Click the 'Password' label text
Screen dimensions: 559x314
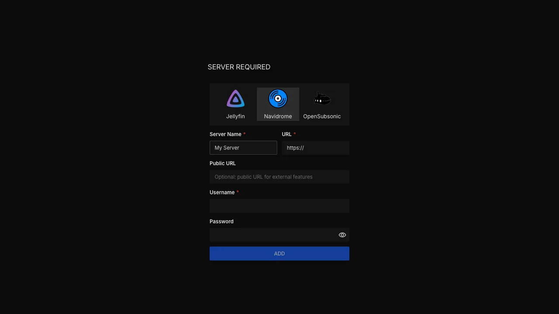pos(221,222)
